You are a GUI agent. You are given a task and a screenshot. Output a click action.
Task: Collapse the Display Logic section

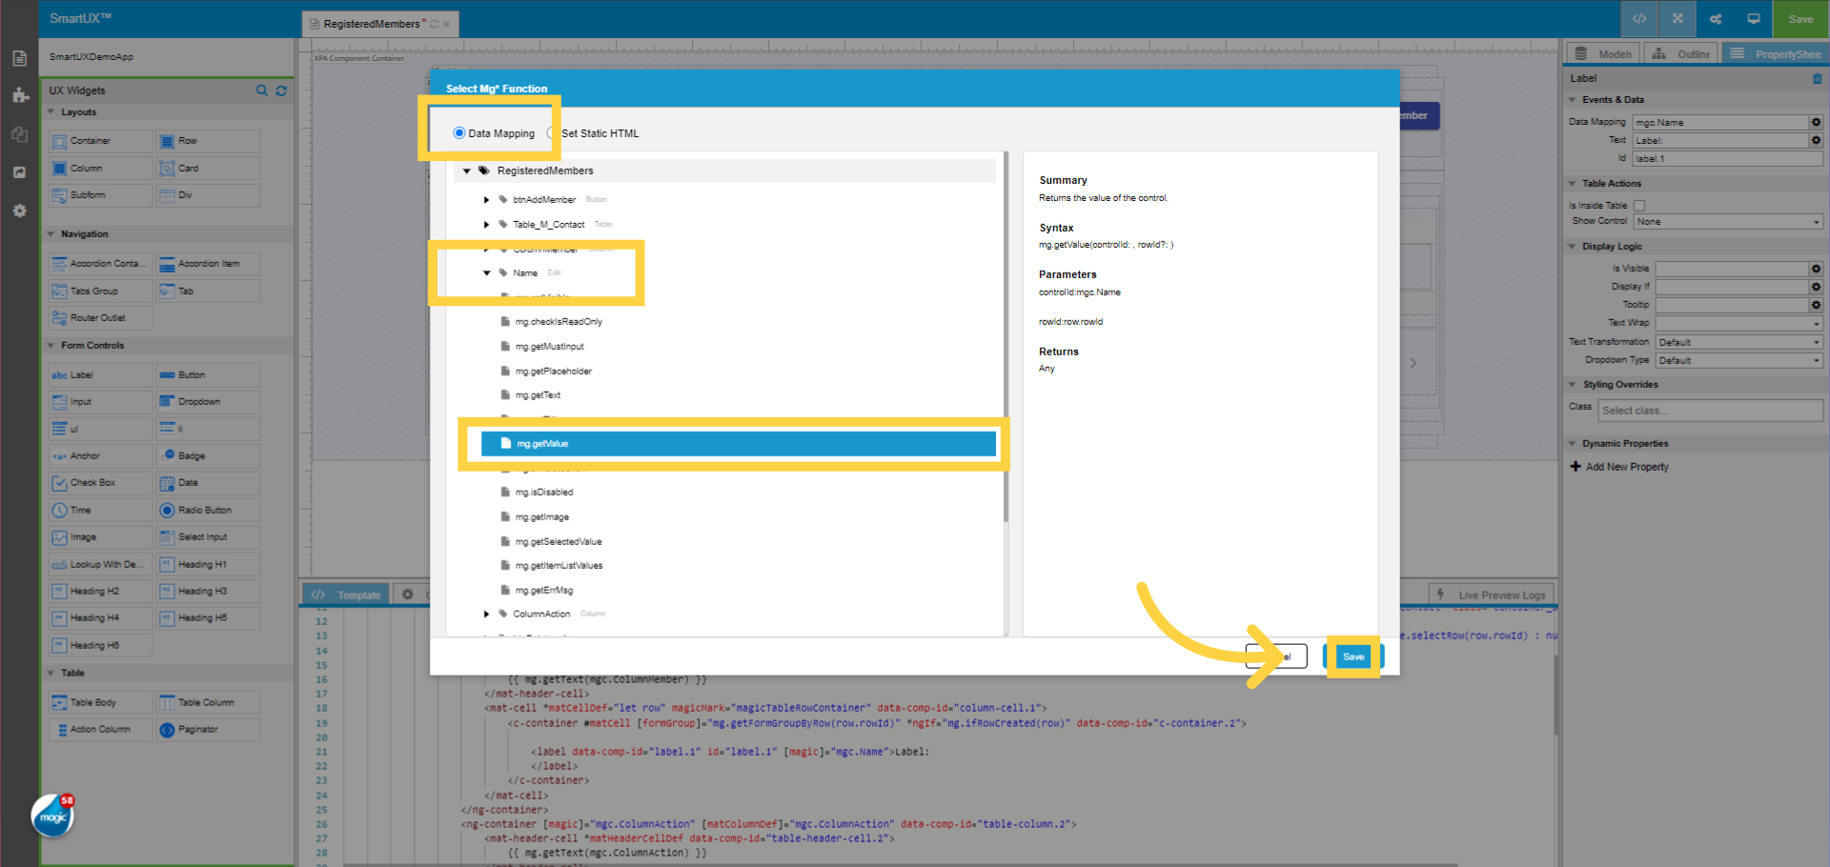[1573, 247]
